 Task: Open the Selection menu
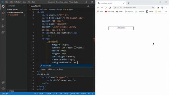coord(18,2)
